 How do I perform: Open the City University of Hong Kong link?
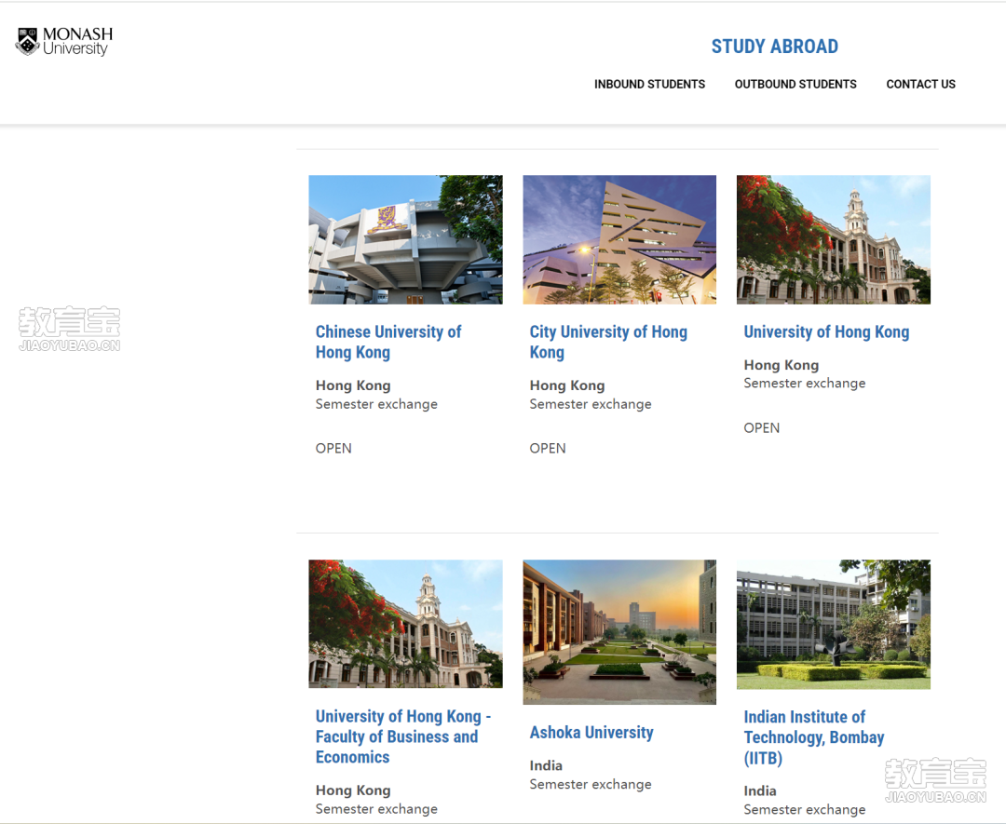[x=608, y=342]
